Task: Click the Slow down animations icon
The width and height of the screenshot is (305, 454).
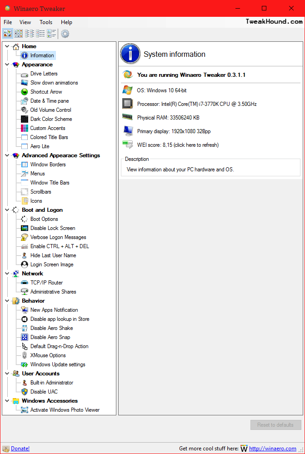Action: click(25, 83)
